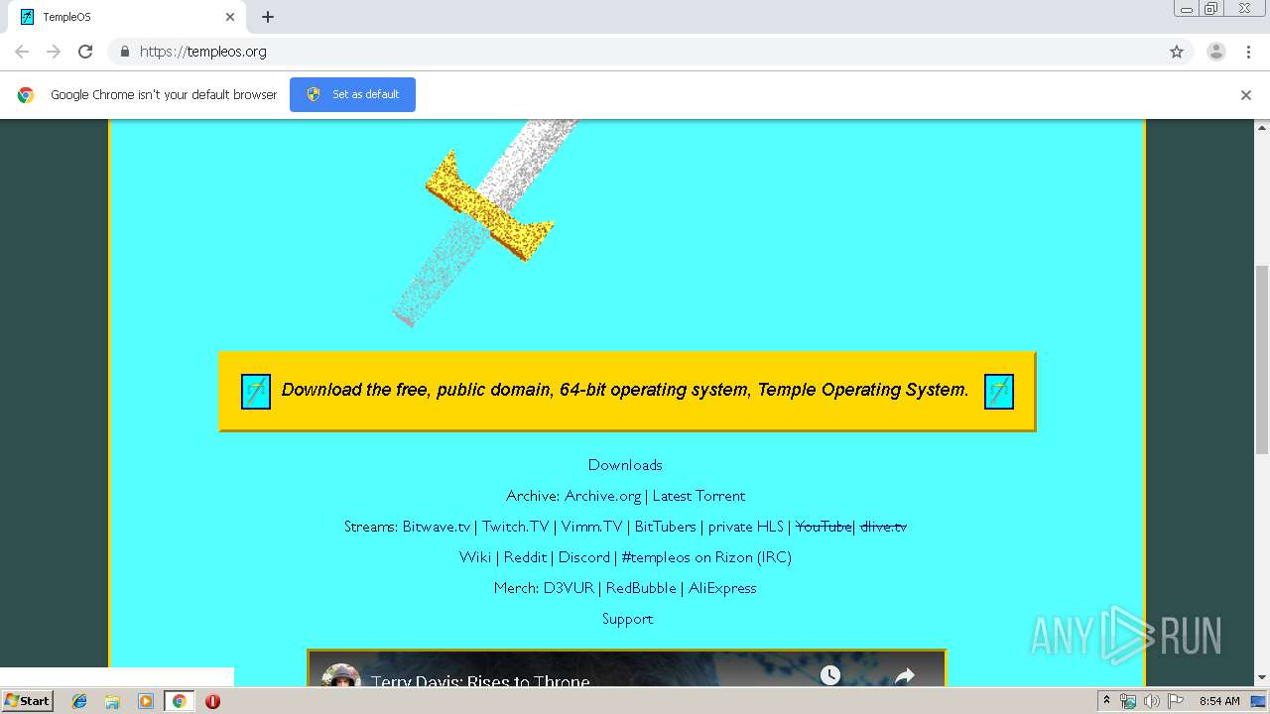Open a new tab with the plus button
This screenshot has height=714, width=1270.
268,17
